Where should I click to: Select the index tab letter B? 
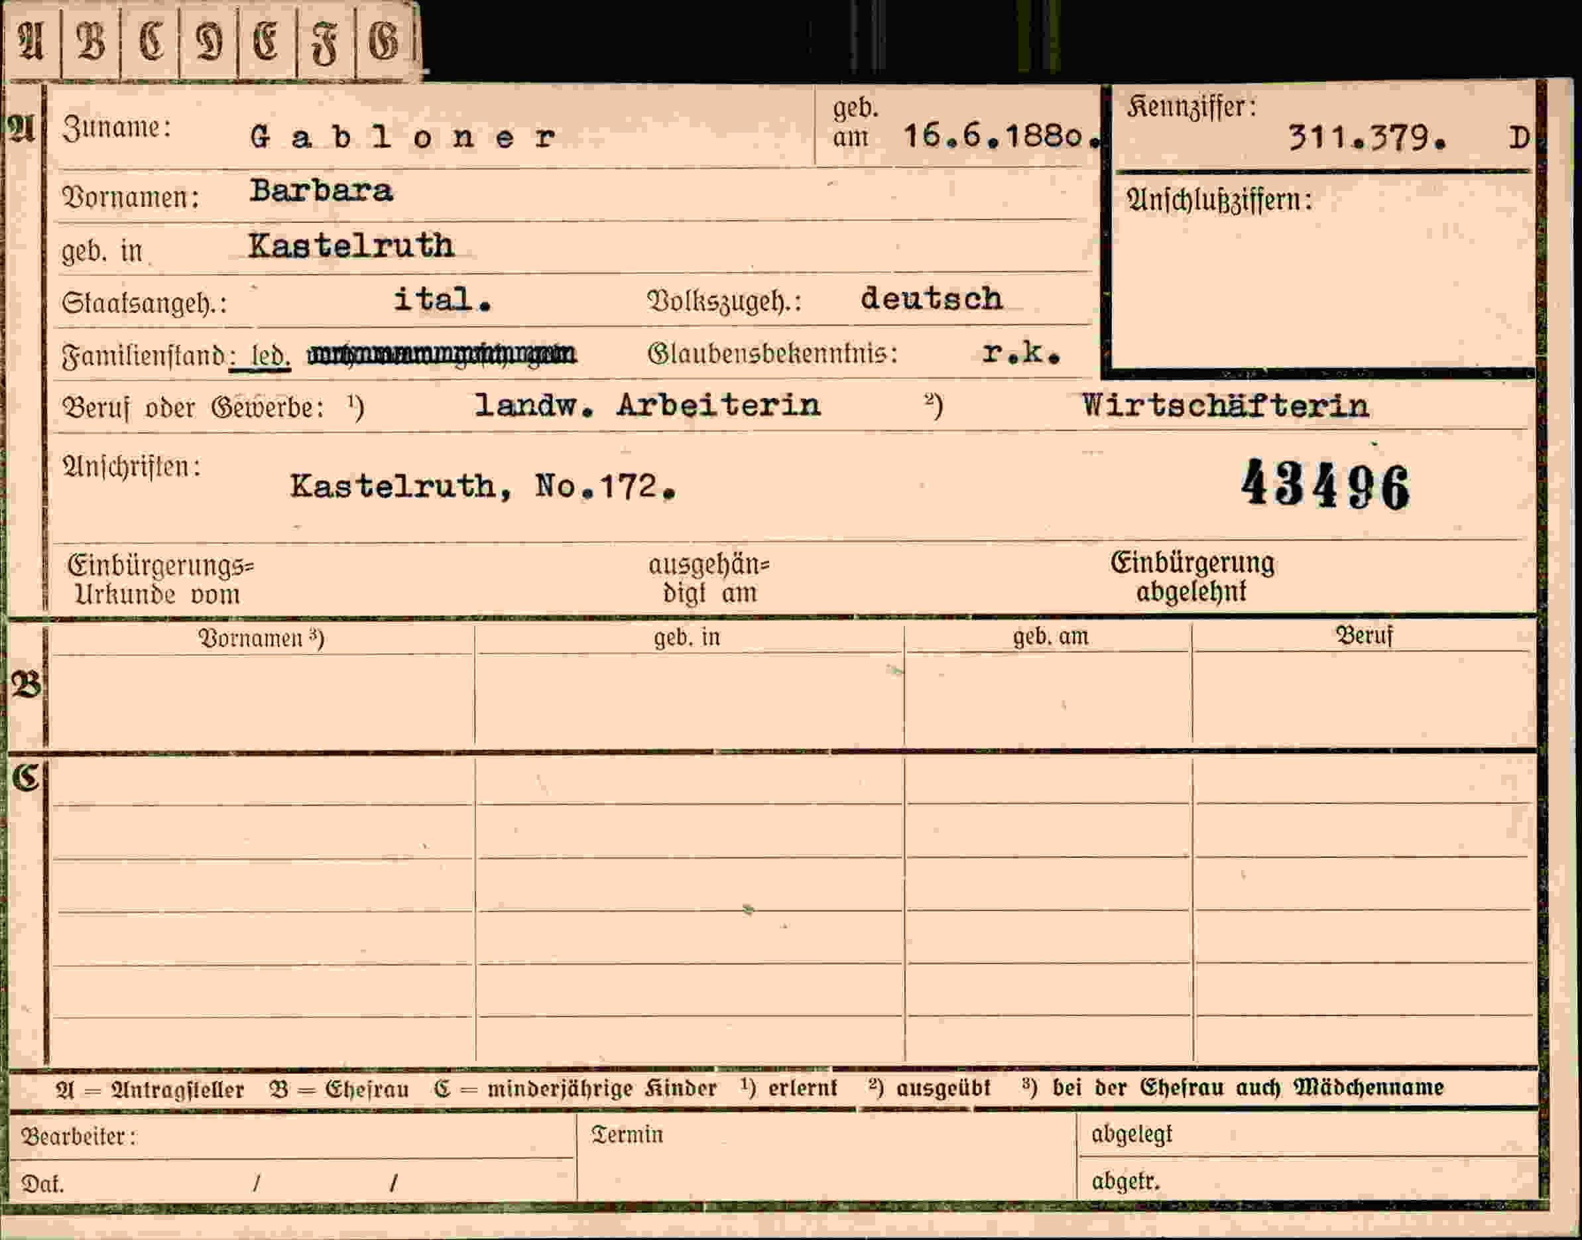pos(91,40)
